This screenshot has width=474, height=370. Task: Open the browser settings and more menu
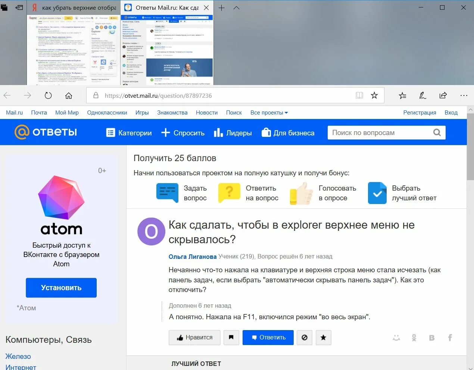tap(464, 95)
